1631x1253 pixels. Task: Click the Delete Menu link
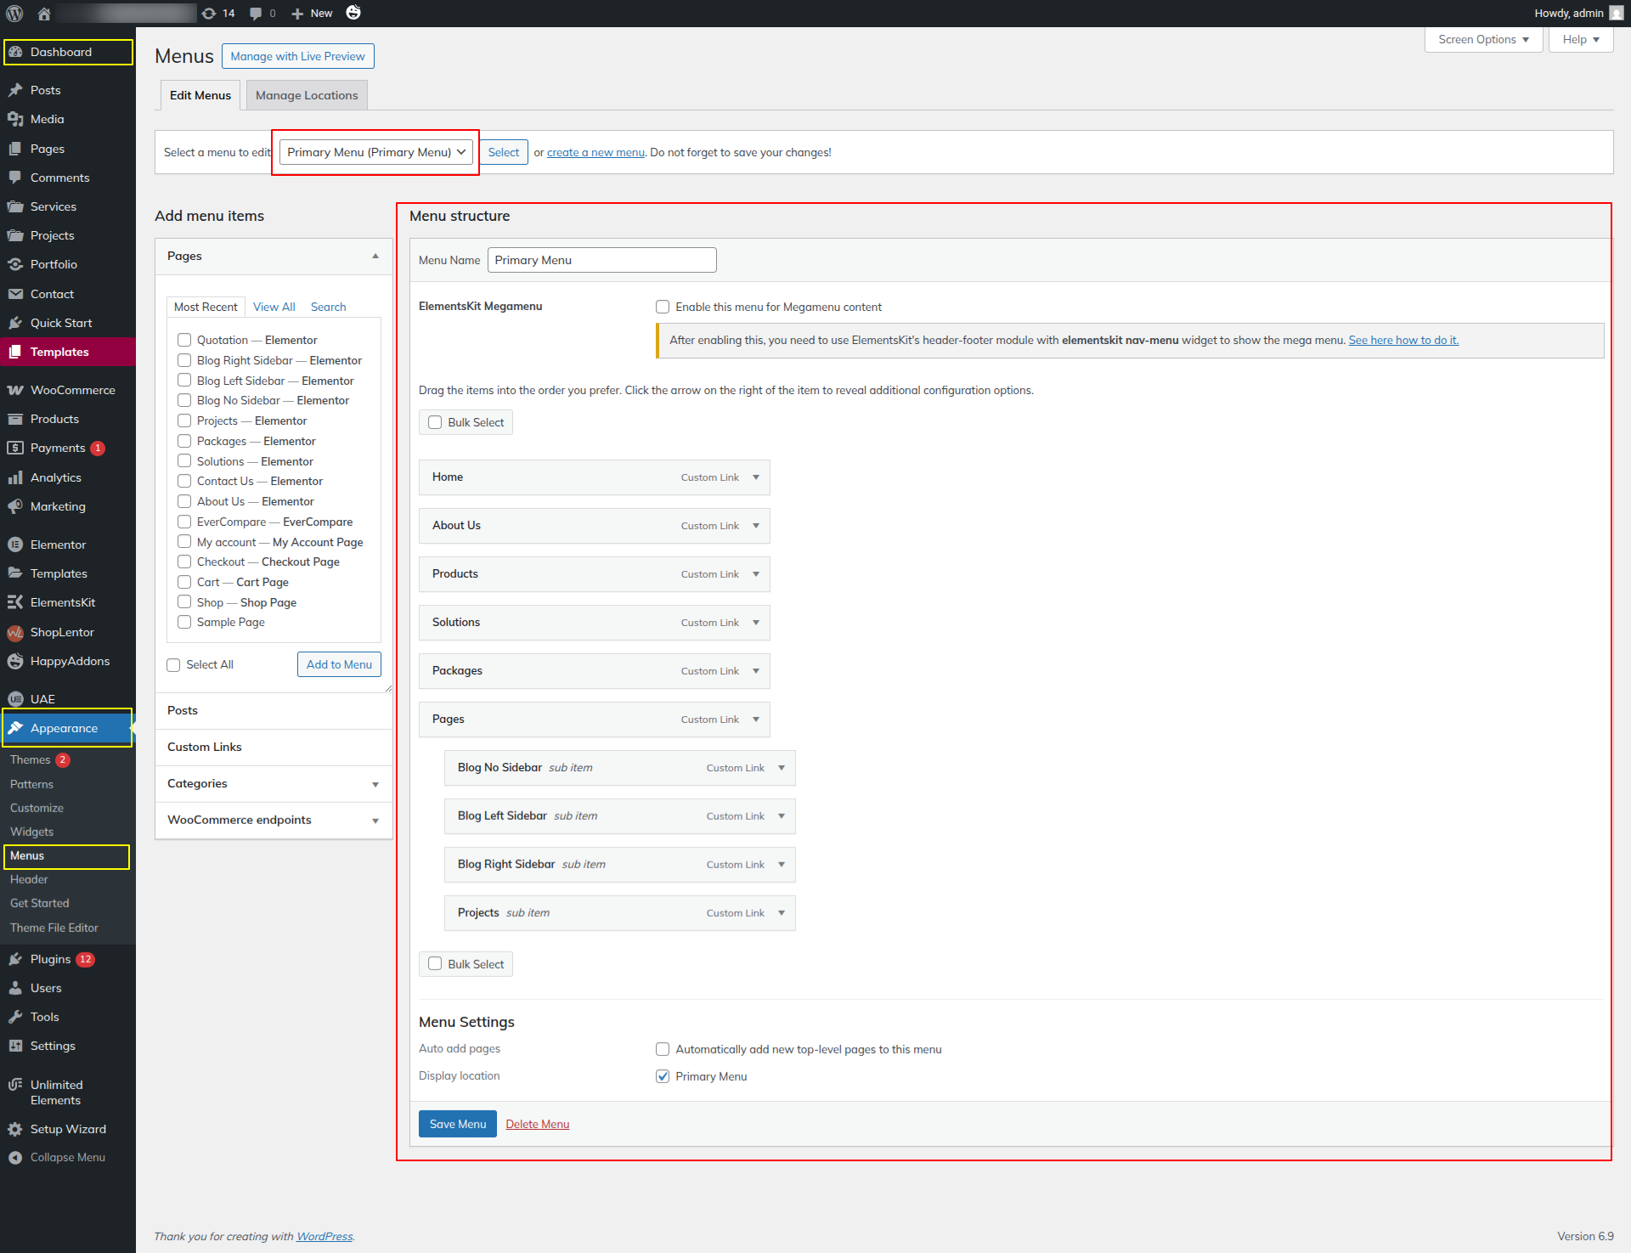pos(537,1124)
